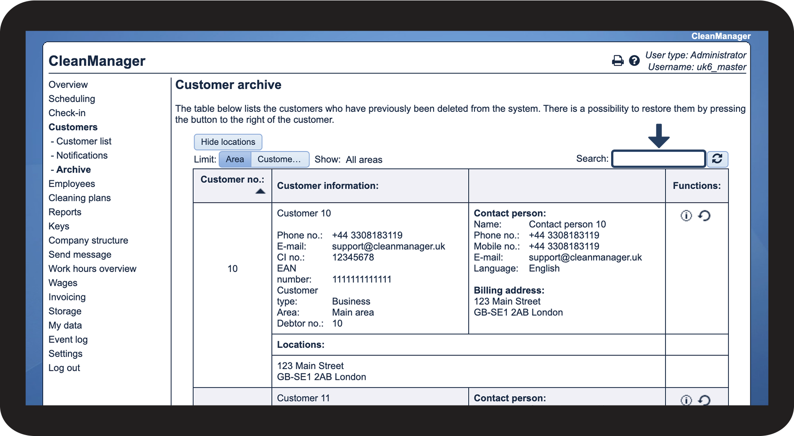
Task: View info for Customer 10
Action: (x=686, y=216)
